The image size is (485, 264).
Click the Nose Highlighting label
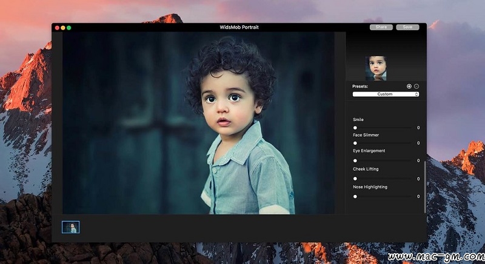point(370,187)
